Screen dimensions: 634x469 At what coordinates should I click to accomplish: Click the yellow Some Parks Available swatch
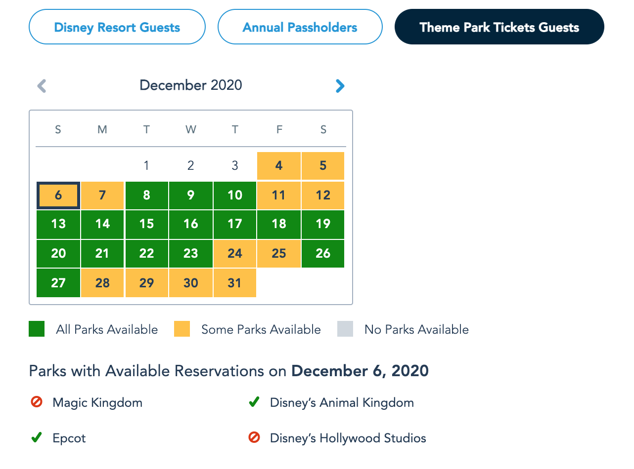(x=182, y=329)
